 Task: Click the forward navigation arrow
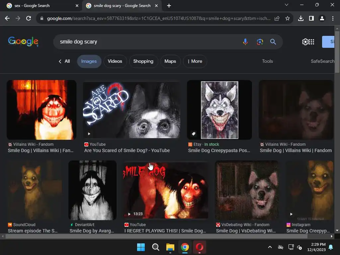click(x=18, y=19)
